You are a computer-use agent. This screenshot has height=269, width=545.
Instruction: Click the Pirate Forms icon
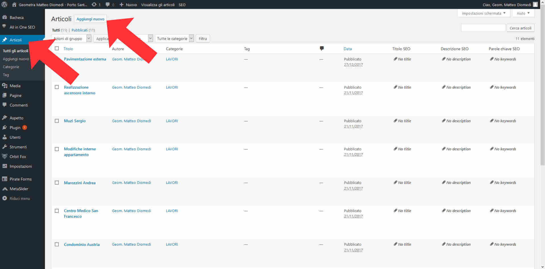tap(5, 179)
